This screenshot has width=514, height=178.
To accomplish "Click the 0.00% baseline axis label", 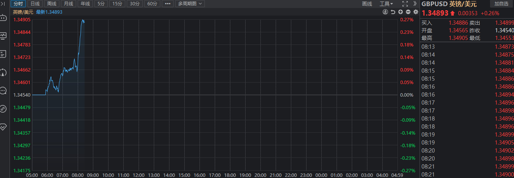I will coord(407,95).
